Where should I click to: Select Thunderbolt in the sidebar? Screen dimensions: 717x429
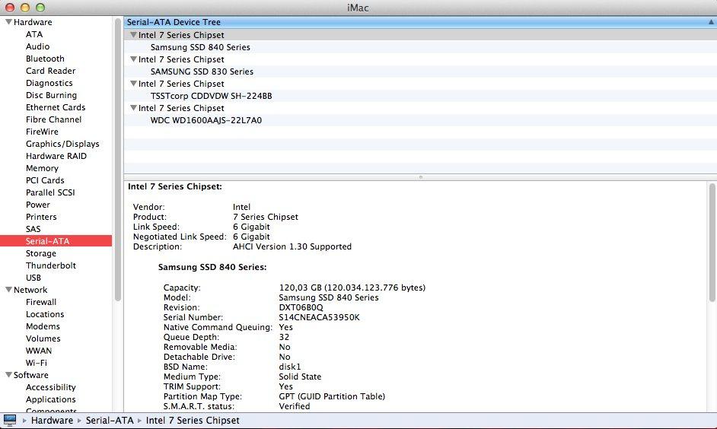tap(51, 265)
